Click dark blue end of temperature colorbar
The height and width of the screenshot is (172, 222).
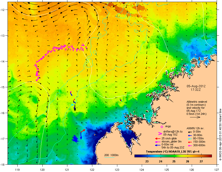[x=137, y=156]
